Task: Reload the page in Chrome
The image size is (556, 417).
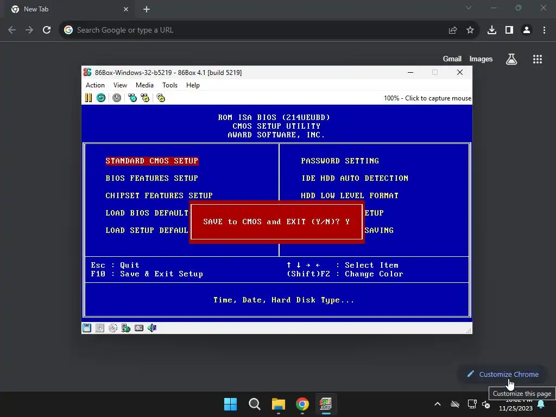Action: point(47,30)
